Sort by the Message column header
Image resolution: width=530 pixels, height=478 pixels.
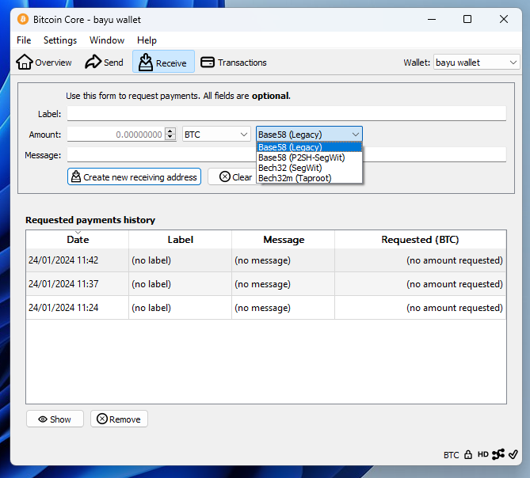click(x=284, y=239)
